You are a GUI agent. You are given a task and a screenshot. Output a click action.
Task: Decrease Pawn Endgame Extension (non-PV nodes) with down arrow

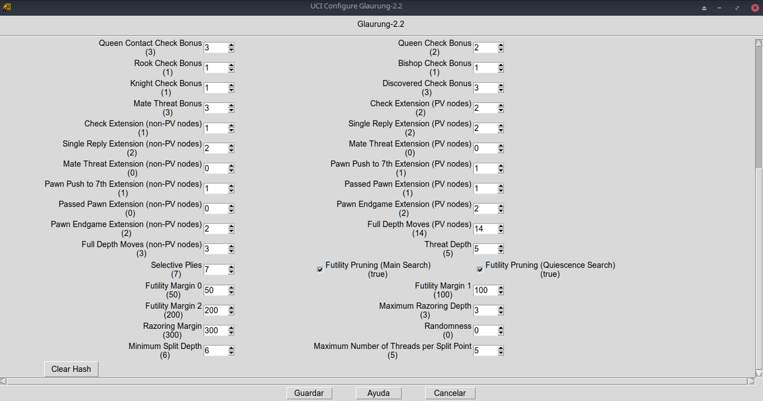click(231, 232)
